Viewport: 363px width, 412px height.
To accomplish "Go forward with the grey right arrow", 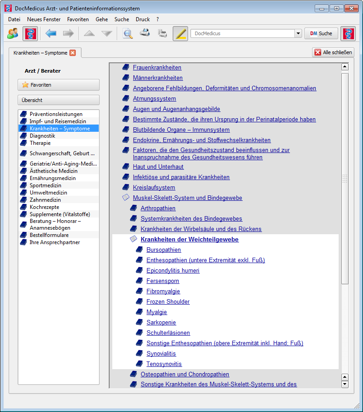I will click(69, 33).
